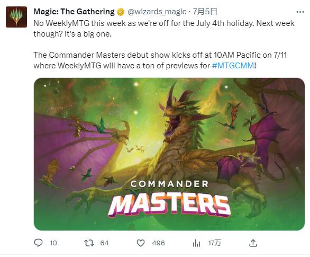Image resolution: width=310 pixels, height=257 pixels.
Task: Open the #MTGCMM hashtag link
Action: coord(233,65)
